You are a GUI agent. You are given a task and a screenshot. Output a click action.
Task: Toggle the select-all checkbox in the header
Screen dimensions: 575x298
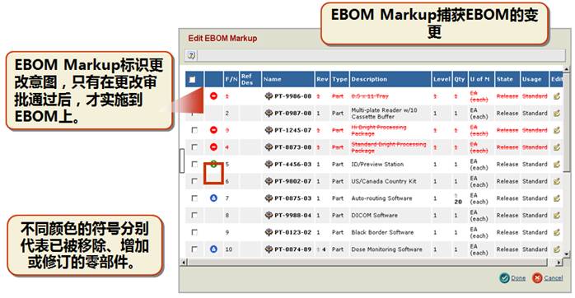click(x=192, y=79)
